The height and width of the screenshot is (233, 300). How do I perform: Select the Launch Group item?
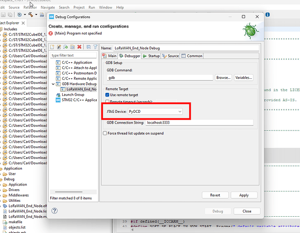pos(73,95)
